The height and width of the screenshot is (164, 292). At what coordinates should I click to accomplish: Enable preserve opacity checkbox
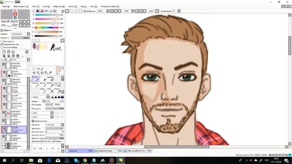pyautogui.click(x=2, y=41)
